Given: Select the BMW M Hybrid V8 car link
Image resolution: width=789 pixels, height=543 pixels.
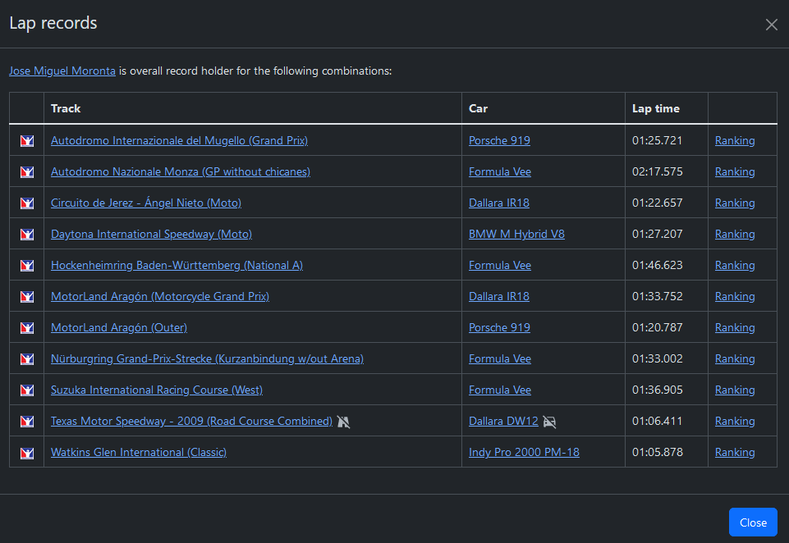Looking at the screenshot, I should [x=516, y=235].
